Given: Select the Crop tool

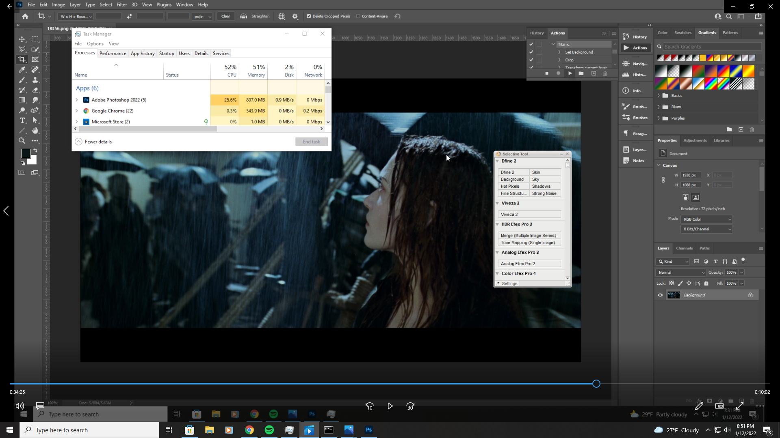Looking at the screenshot, I should (22, 59).
